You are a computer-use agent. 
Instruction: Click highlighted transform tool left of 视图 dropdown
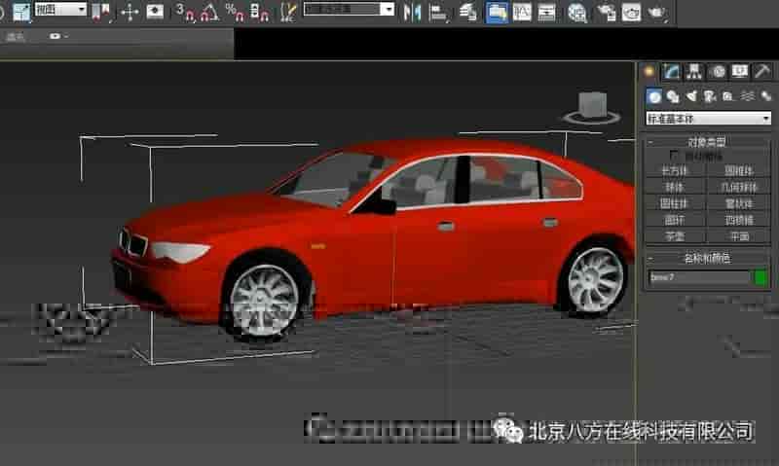coord(21,12)
